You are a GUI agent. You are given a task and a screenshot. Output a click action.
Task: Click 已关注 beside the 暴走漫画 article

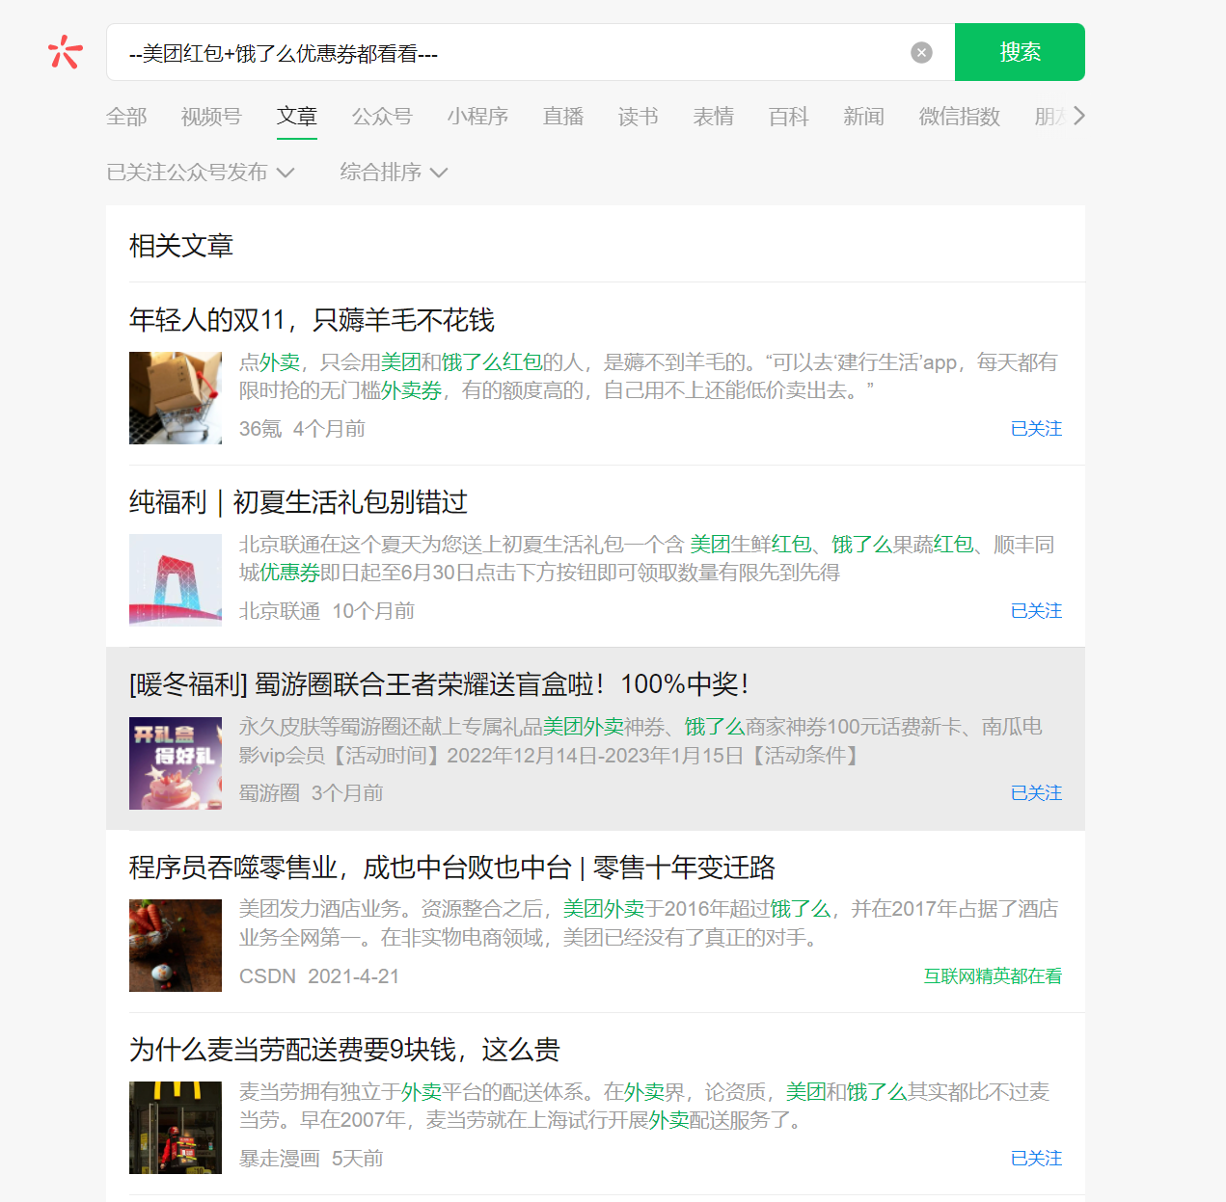1036,1159
